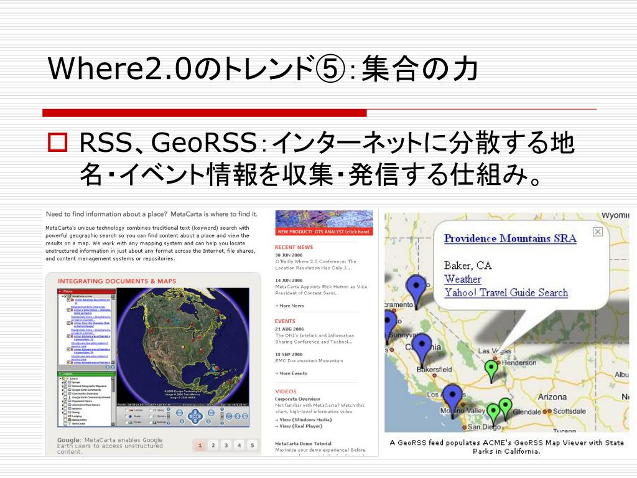The height and width of the screenshot is (478, 637).
Task: Open the Providence Mountains SRA link
Action: tap(510, 238)
